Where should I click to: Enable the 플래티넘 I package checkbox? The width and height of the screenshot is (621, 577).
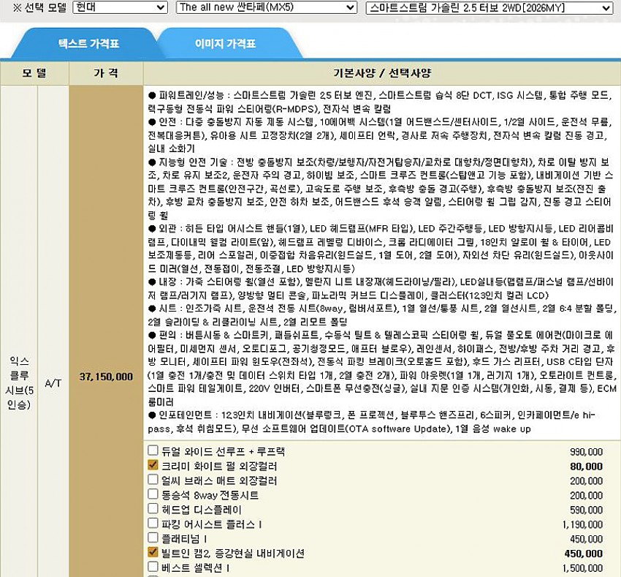[153, 538]
